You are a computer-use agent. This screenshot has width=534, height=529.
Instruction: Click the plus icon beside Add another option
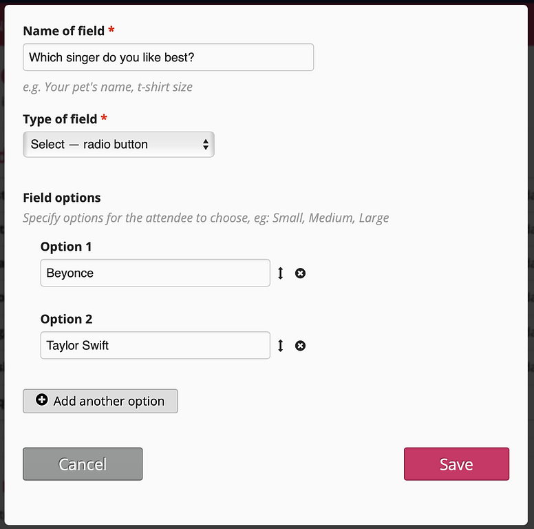tap(42, 400)
